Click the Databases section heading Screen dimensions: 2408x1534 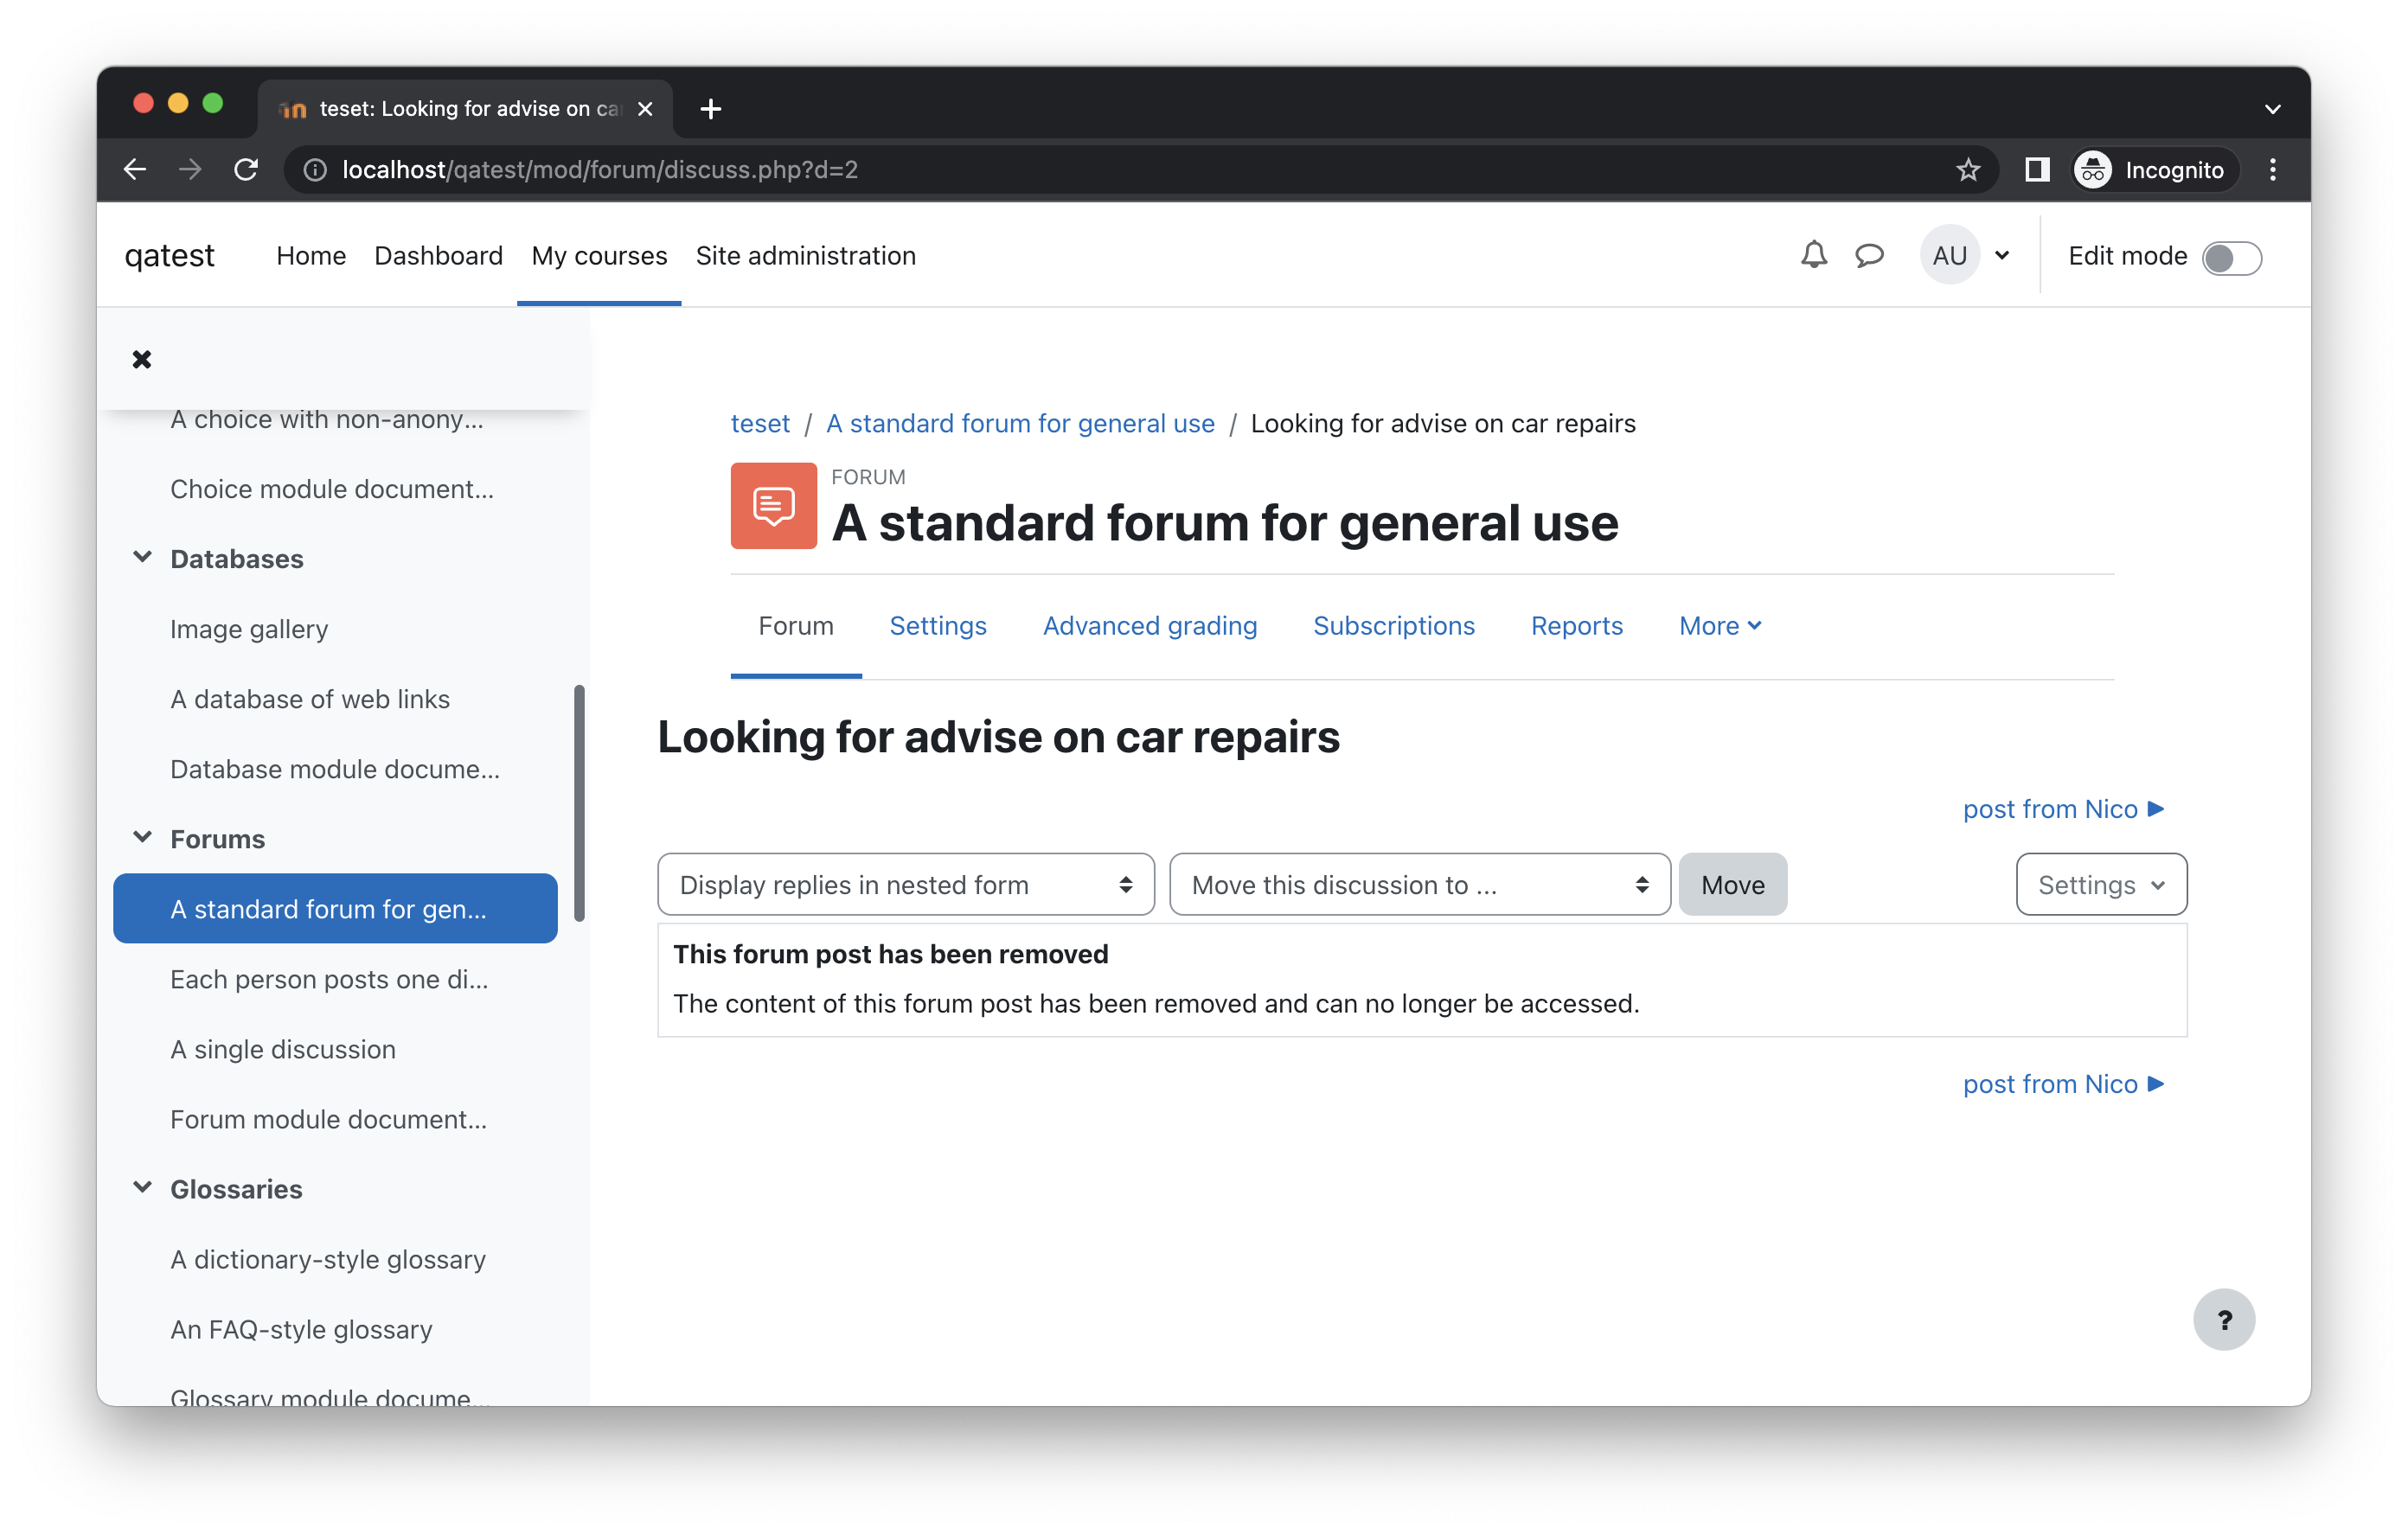(x=237, y=558)
